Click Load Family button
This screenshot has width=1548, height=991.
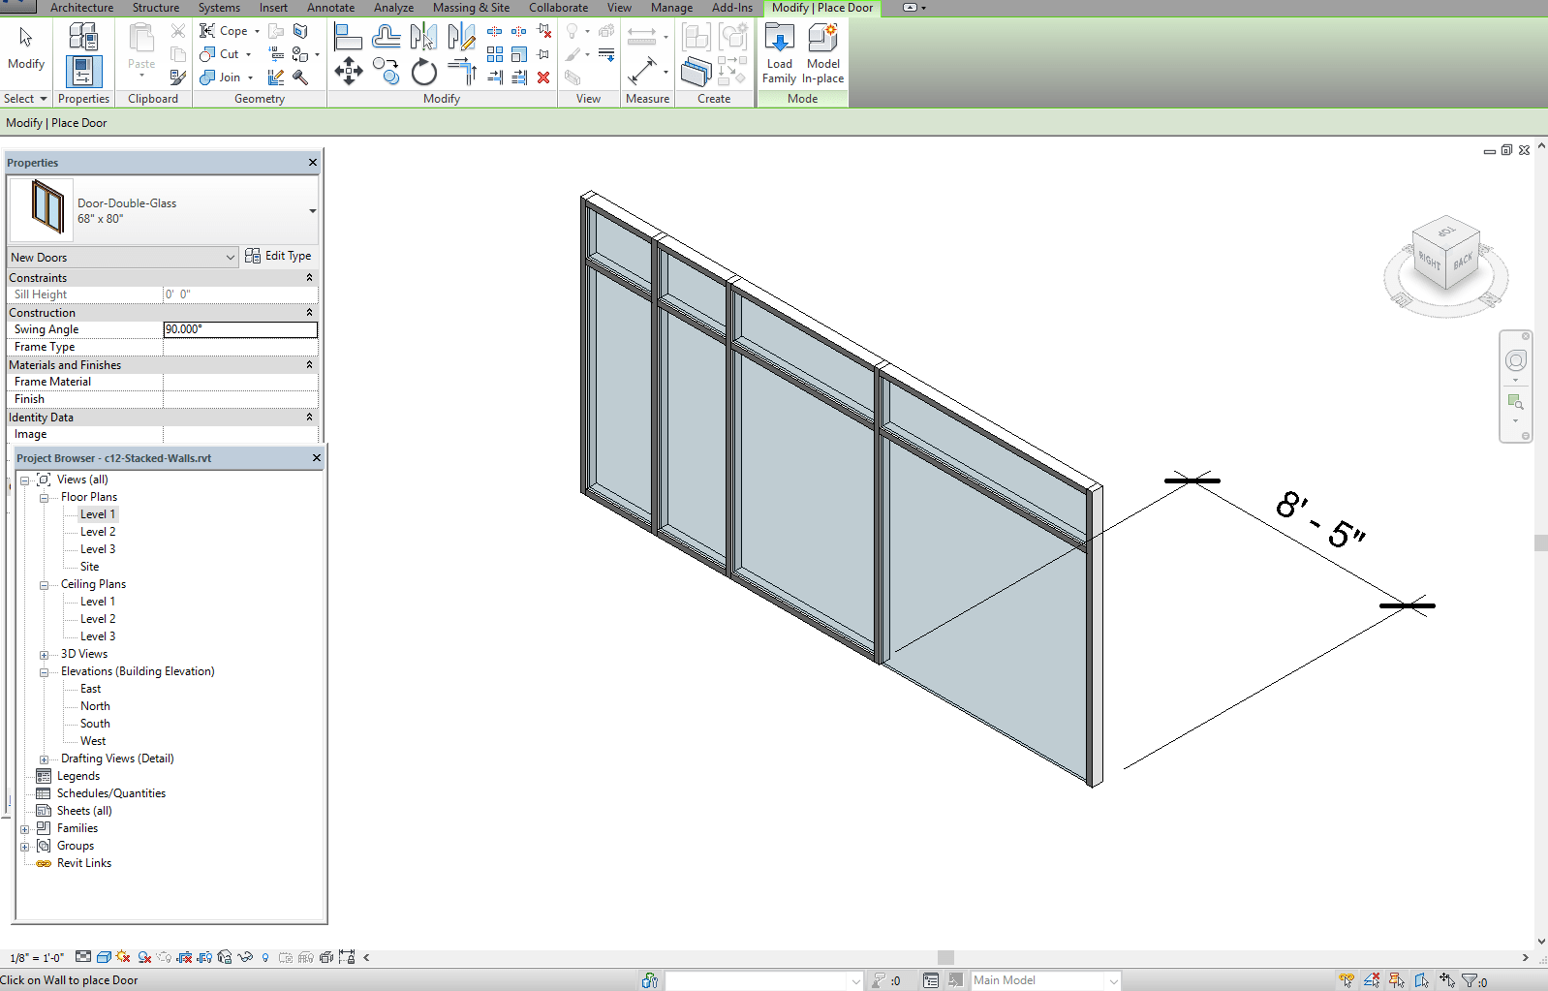tap(780, 54)
